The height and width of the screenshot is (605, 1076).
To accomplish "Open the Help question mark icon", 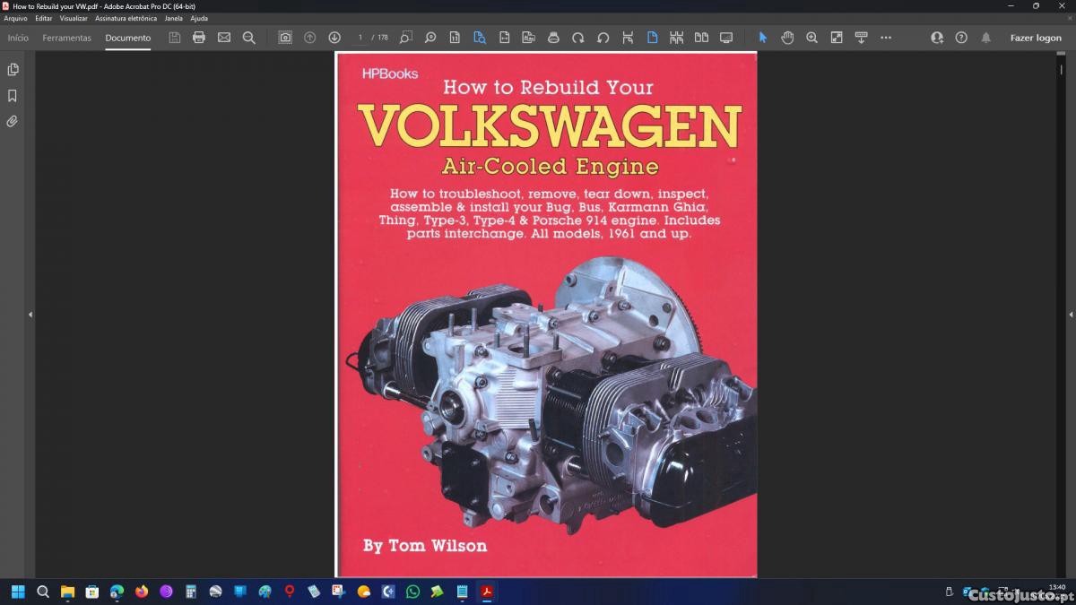I will pyautogui.click(x=961, y=38).
